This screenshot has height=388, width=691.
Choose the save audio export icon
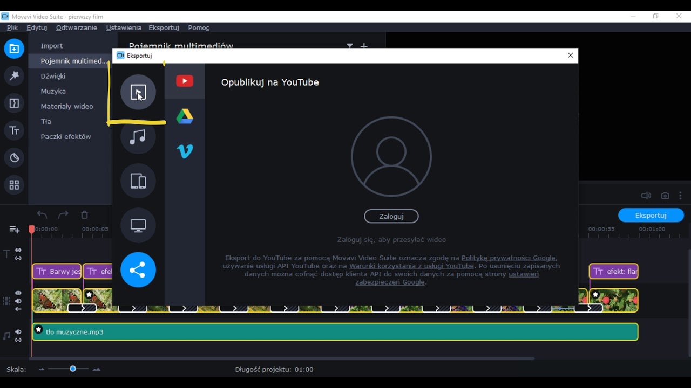tap(138, 137)
